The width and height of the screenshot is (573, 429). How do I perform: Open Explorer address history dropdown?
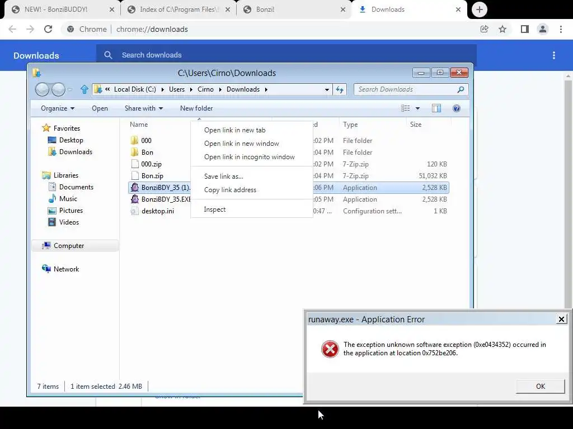tap(327, 89)
